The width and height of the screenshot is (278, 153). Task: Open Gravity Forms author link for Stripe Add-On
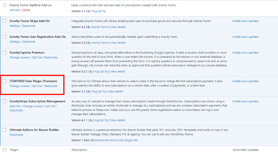(x=100, y=27)
